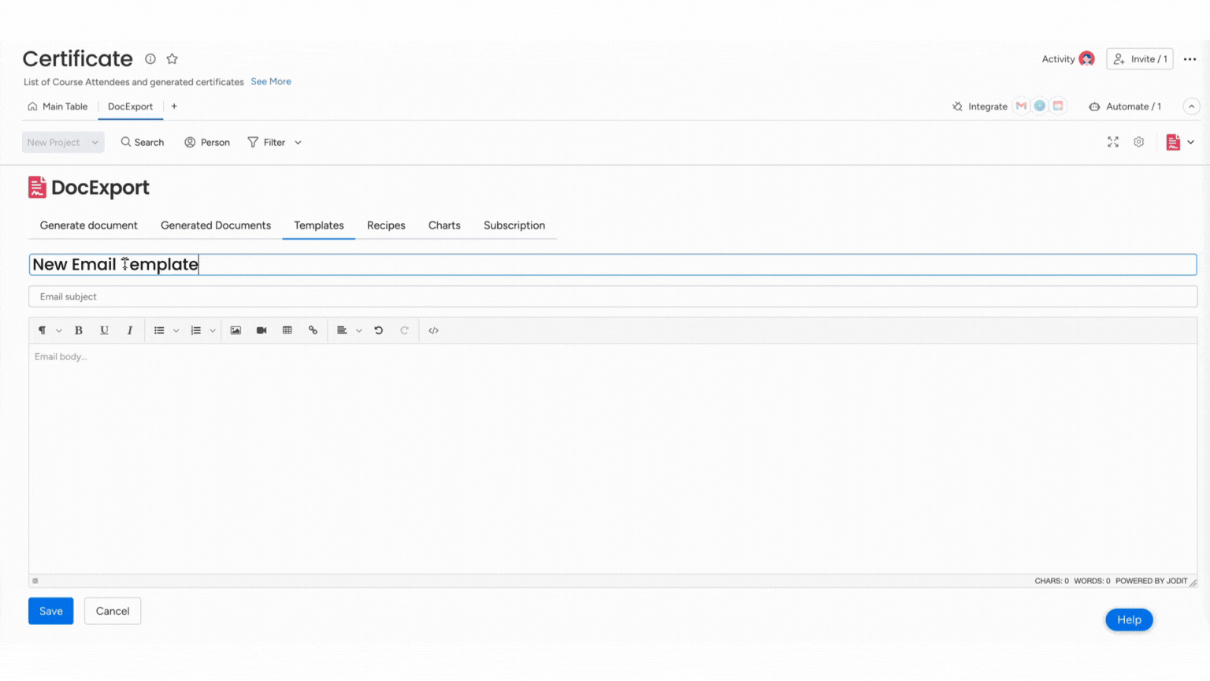Viewport: 1210px width, 681px height.
Task: Click the paragraph format icon
Action: 42,330
